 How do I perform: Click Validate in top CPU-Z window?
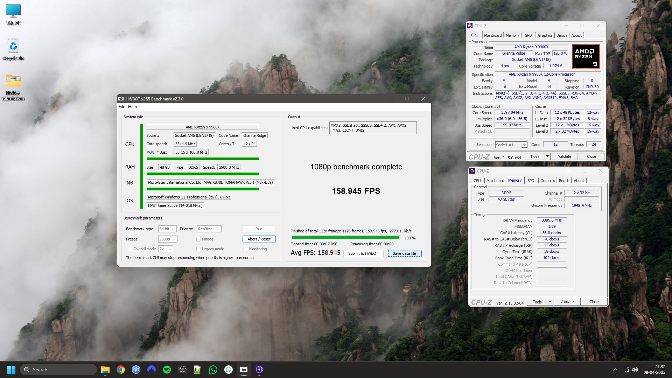pos(565,156)
